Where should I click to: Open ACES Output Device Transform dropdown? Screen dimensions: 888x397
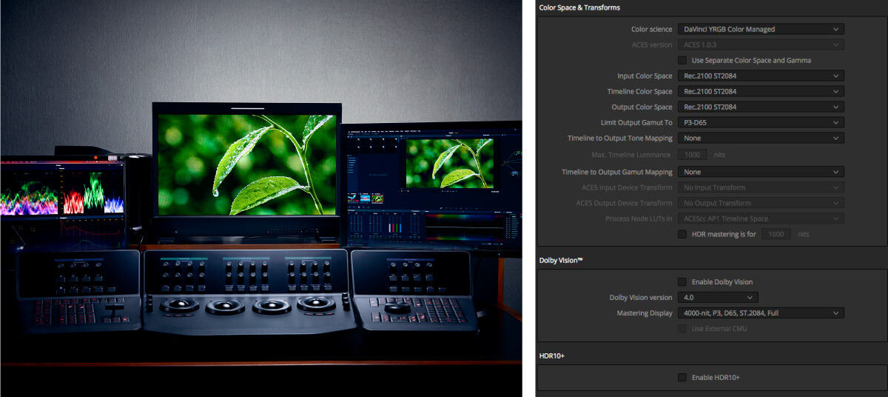click(760, 203)
